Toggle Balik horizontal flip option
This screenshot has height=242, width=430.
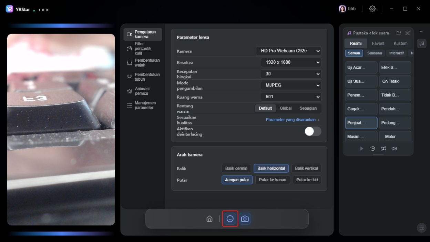click(271, 169)
